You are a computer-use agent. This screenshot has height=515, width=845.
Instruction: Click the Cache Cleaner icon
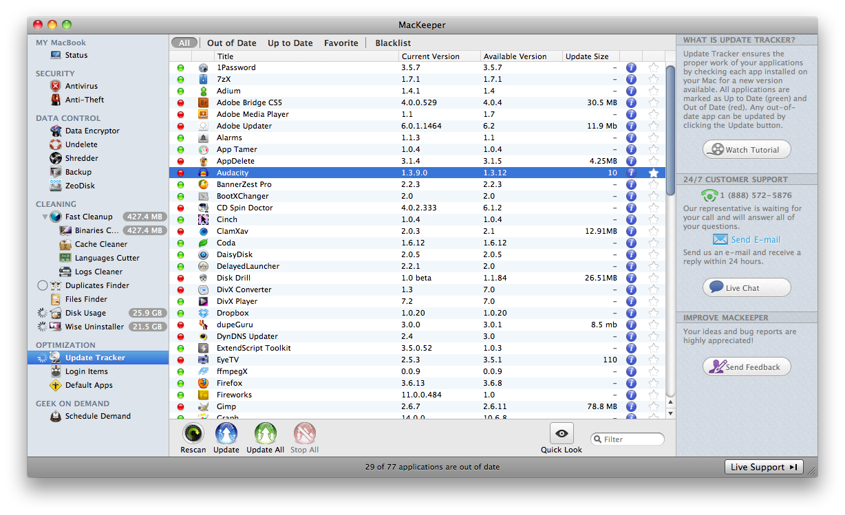[x=65, y=244]
